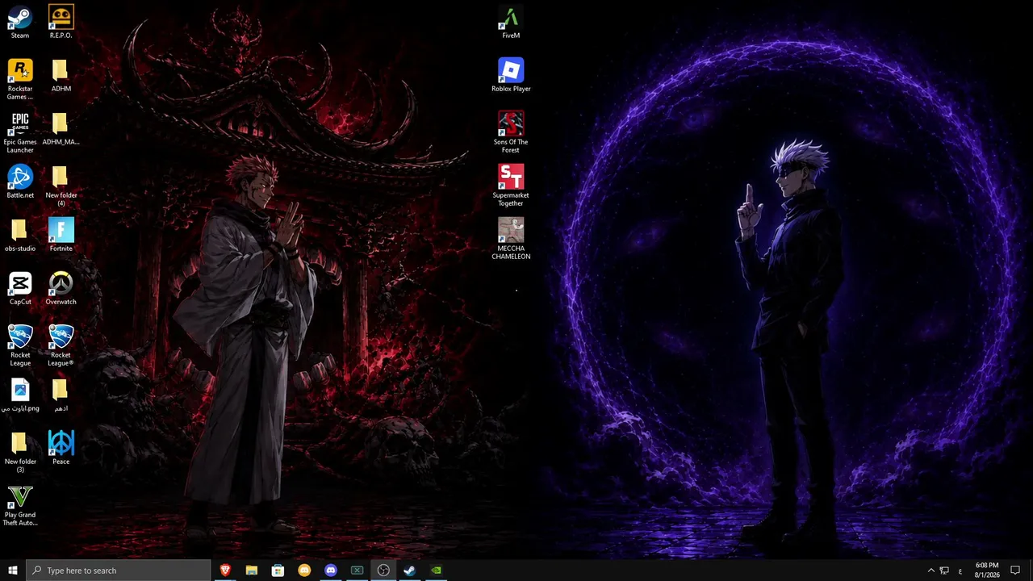Viewport: 1033px width, 581px height.
Task: Open the Supermarket Together shortcut
Action: click(511, 186)
